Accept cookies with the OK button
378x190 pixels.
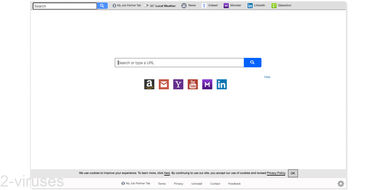click(x=293, y=173)
